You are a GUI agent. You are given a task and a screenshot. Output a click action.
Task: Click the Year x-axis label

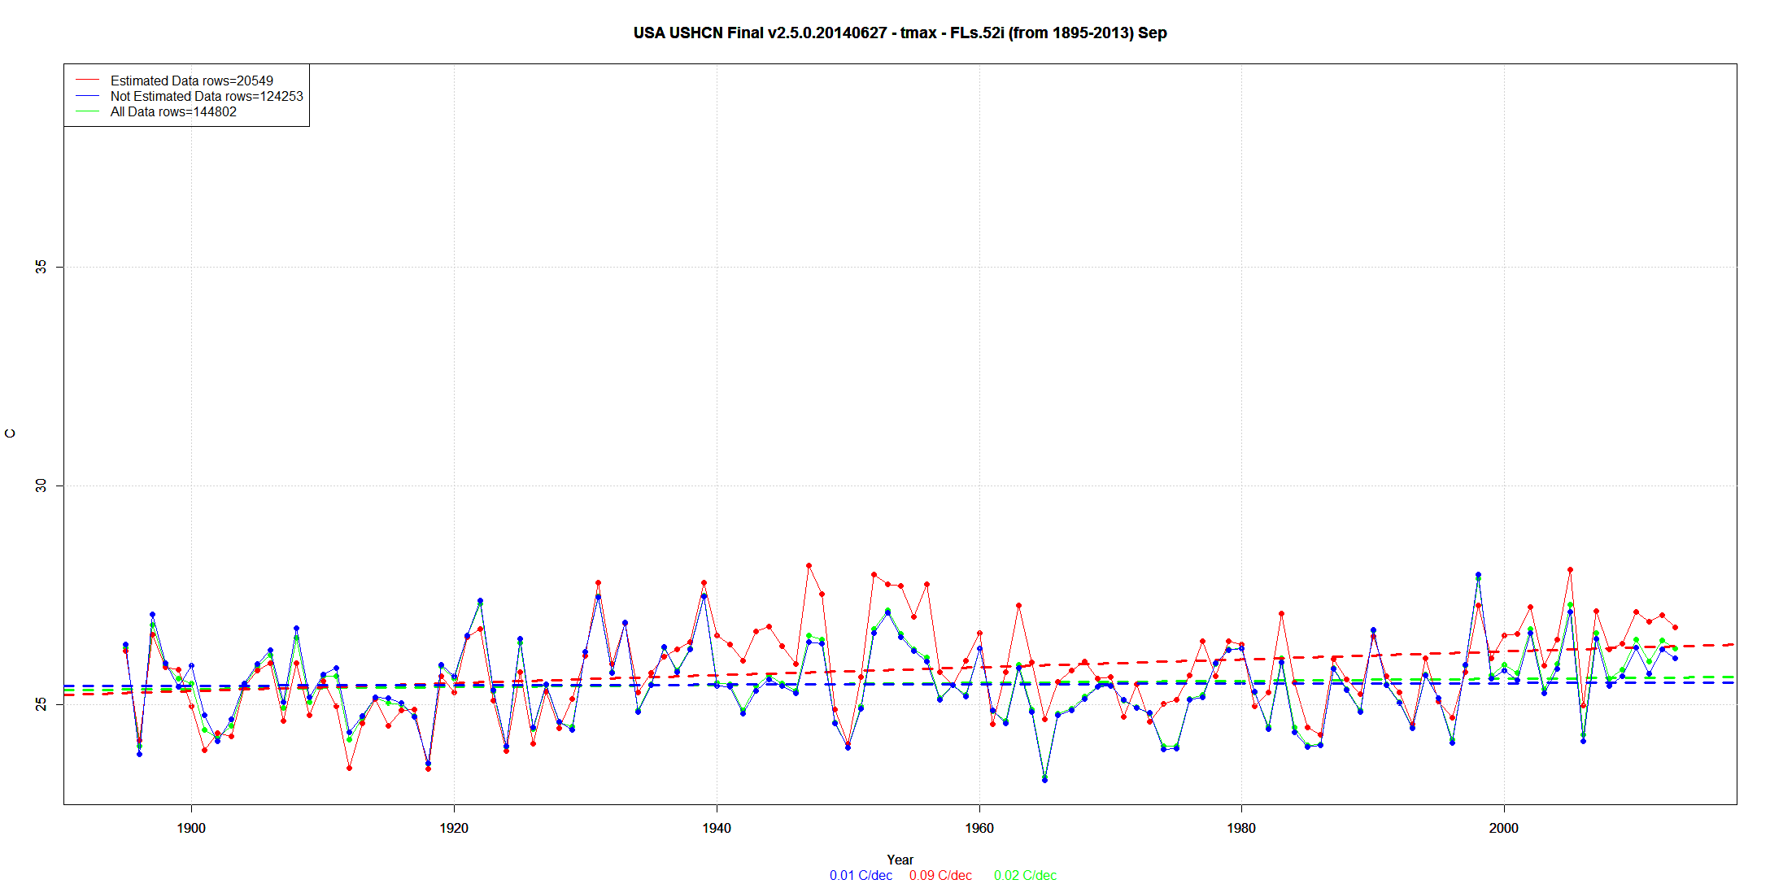[x=900, y=860]
